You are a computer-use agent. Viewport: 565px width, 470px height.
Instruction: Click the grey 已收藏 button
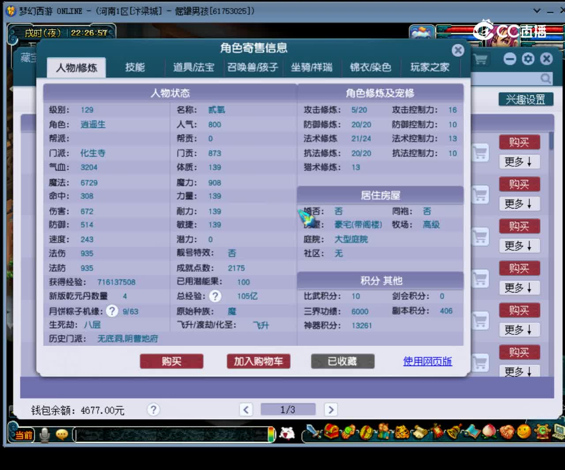(x=343, y=362)
